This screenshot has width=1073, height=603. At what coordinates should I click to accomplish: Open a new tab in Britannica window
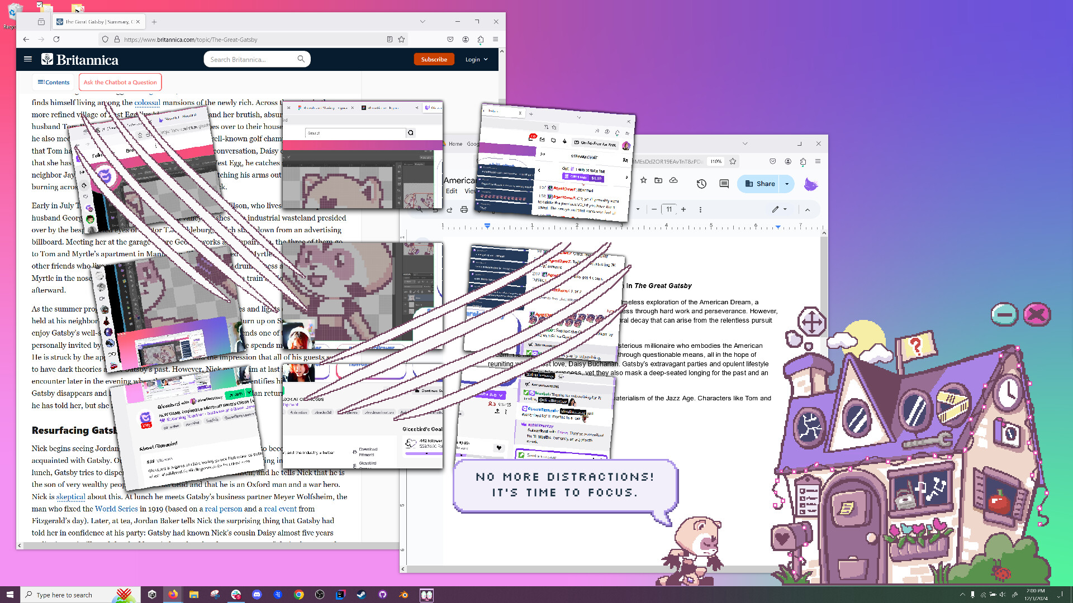click(x=154, y=22)
